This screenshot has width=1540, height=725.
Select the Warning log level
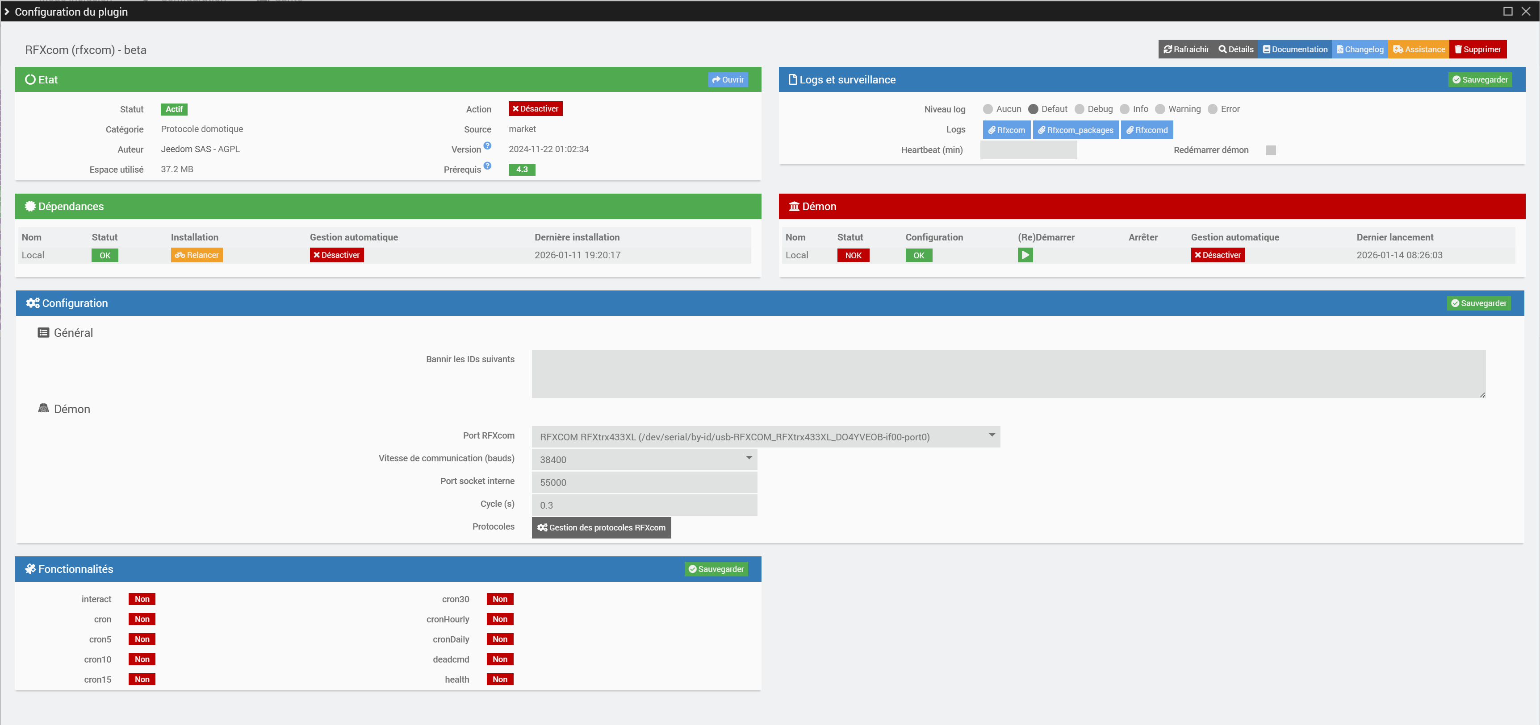(x=1160, y=109)
